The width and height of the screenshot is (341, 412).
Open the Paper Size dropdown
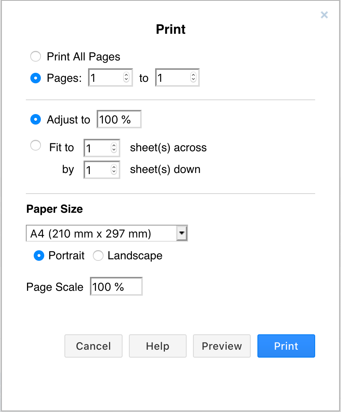tap(182, 233)
